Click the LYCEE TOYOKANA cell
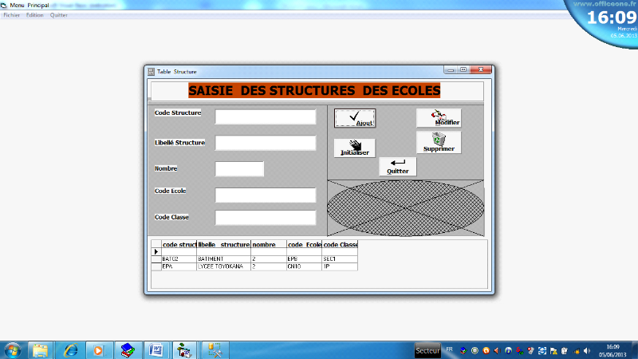The width and height of the screenshot is (638, 359). click(223, 266)
